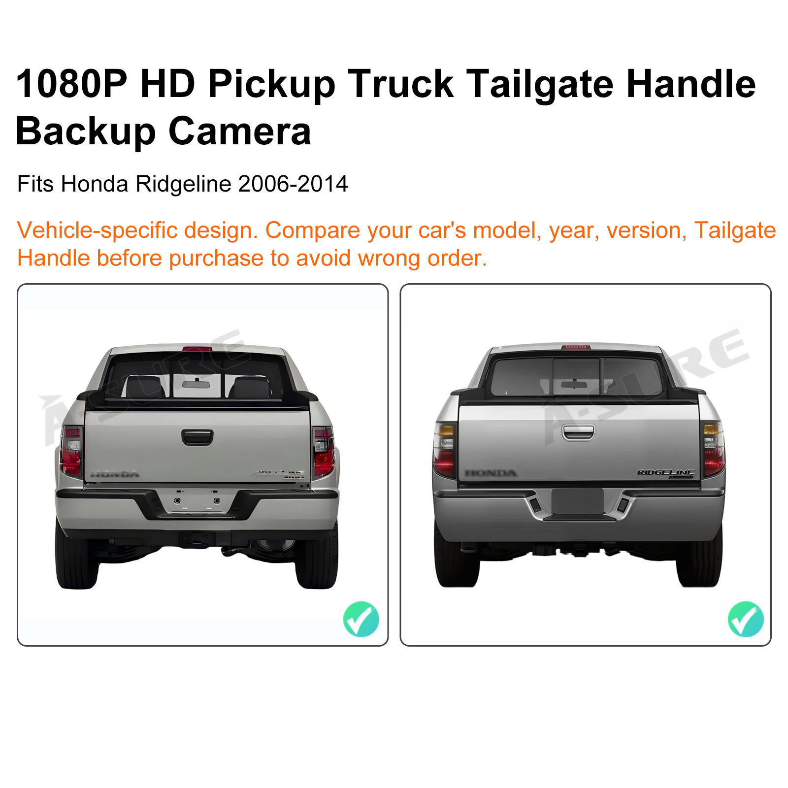Click the license plate area on the right truck
The image size is (788, 788).
pos(578,501)
